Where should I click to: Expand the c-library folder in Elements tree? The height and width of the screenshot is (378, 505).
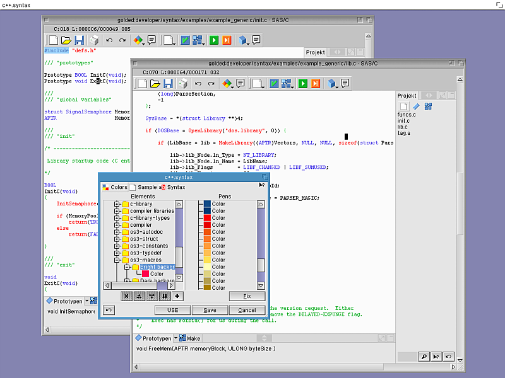point(117,204)
